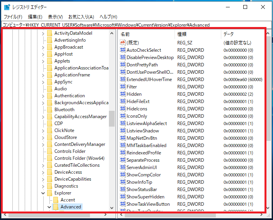
Task: Click the tree pane vertical scrollbar thumb
Action: tap(112, 119)
